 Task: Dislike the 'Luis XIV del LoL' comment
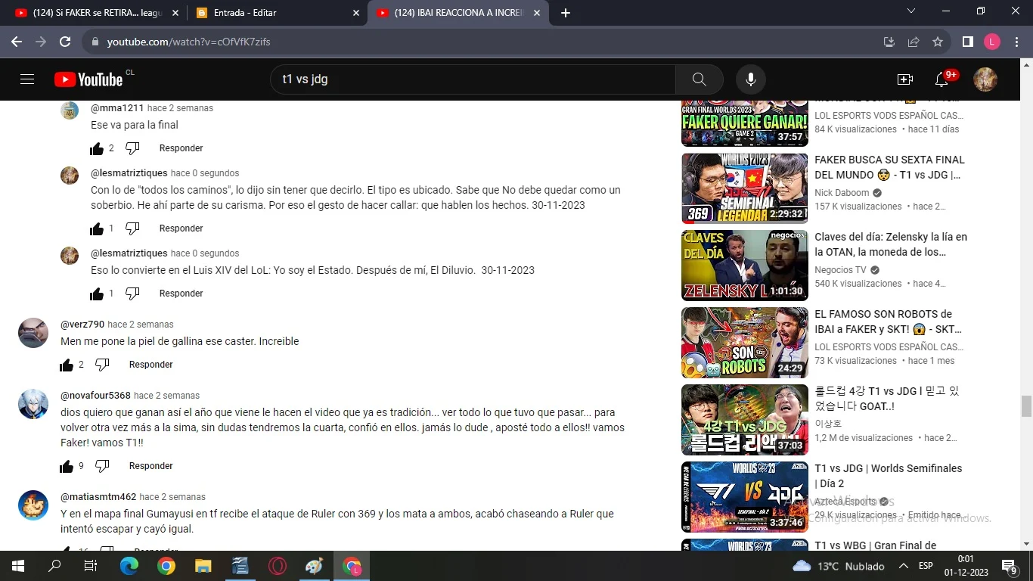[132, 294]
